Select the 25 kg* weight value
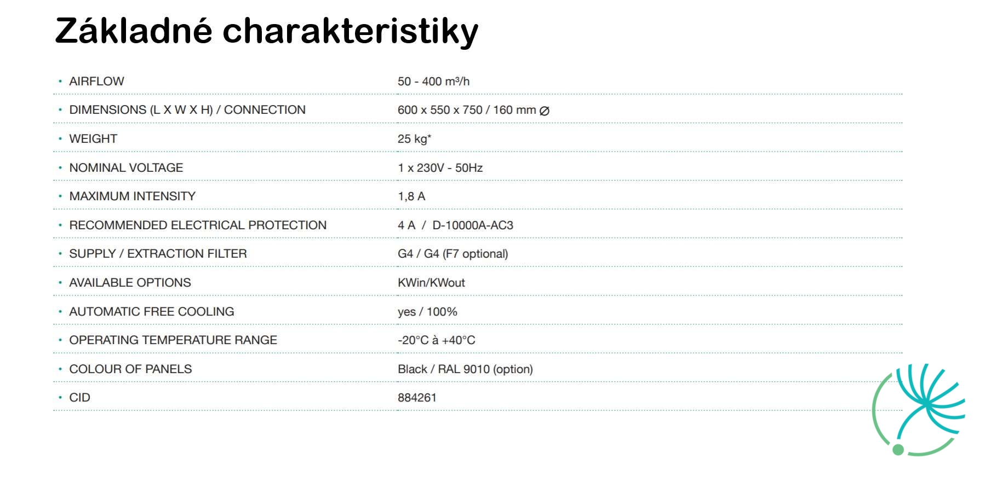 [x=414, y=139]
